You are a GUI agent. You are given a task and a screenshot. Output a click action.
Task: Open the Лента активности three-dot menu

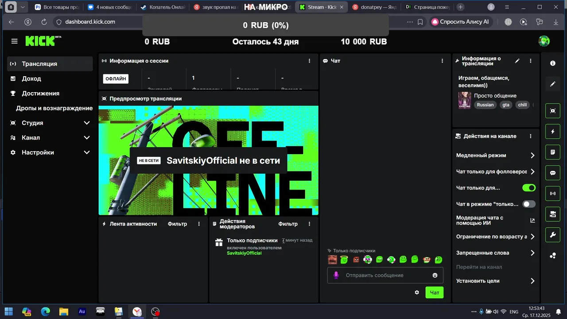(x=199, y=224)
